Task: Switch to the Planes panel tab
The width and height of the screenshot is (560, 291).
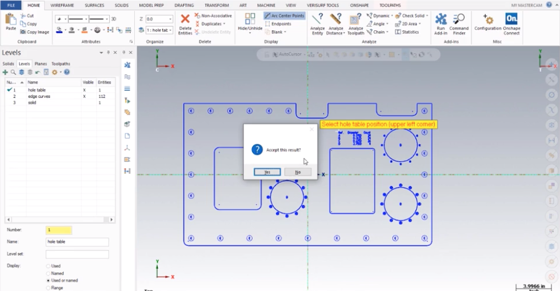Action: (41, 63)
